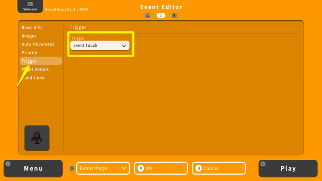
Task: Expand the Event Page dropdown
Action: pos(103,168)
